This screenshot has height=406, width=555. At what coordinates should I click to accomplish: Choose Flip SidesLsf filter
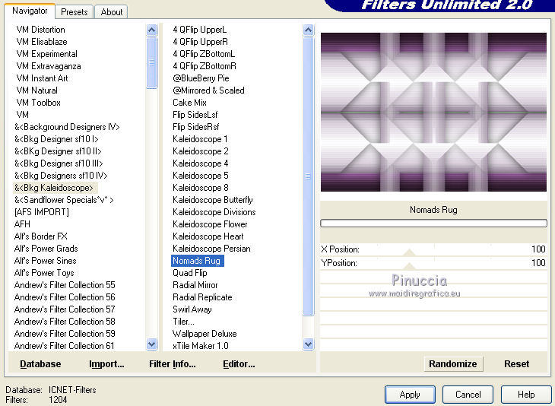[195, 115]
